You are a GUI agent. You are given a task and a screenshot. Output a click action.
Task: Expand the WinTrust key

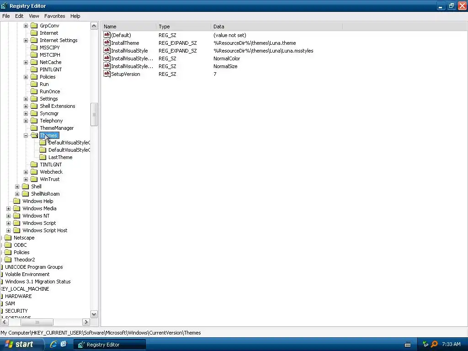pyautogui.click(x=26, y=179)
